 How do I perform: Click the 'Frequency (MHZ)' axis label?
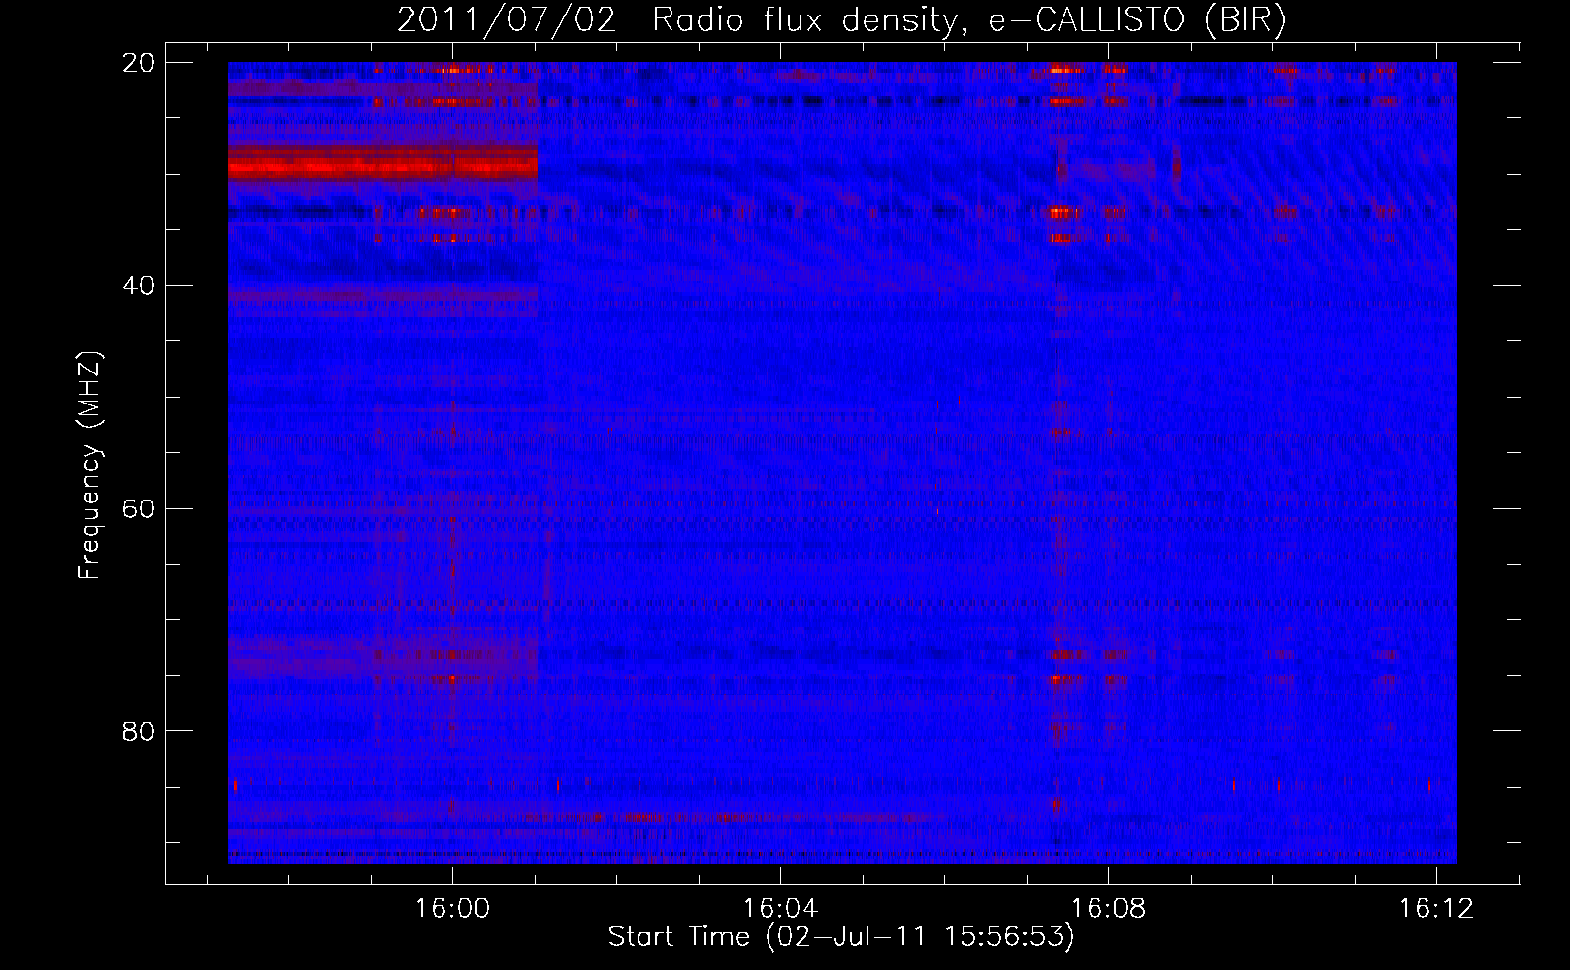click(89, 466)
